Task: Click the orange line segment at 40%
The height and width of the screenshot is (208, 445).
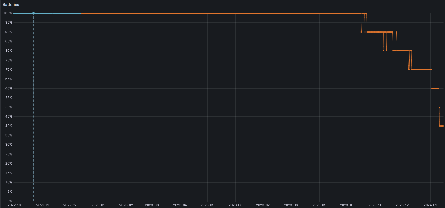Action: click(x=441, y=126)
